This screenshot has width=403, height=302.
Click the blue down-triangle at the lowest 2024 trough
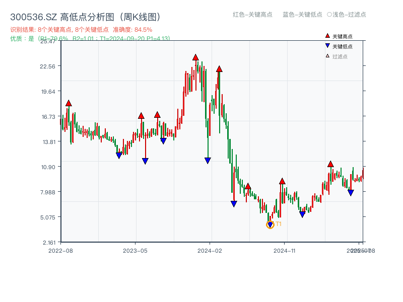tap(270, 224)
